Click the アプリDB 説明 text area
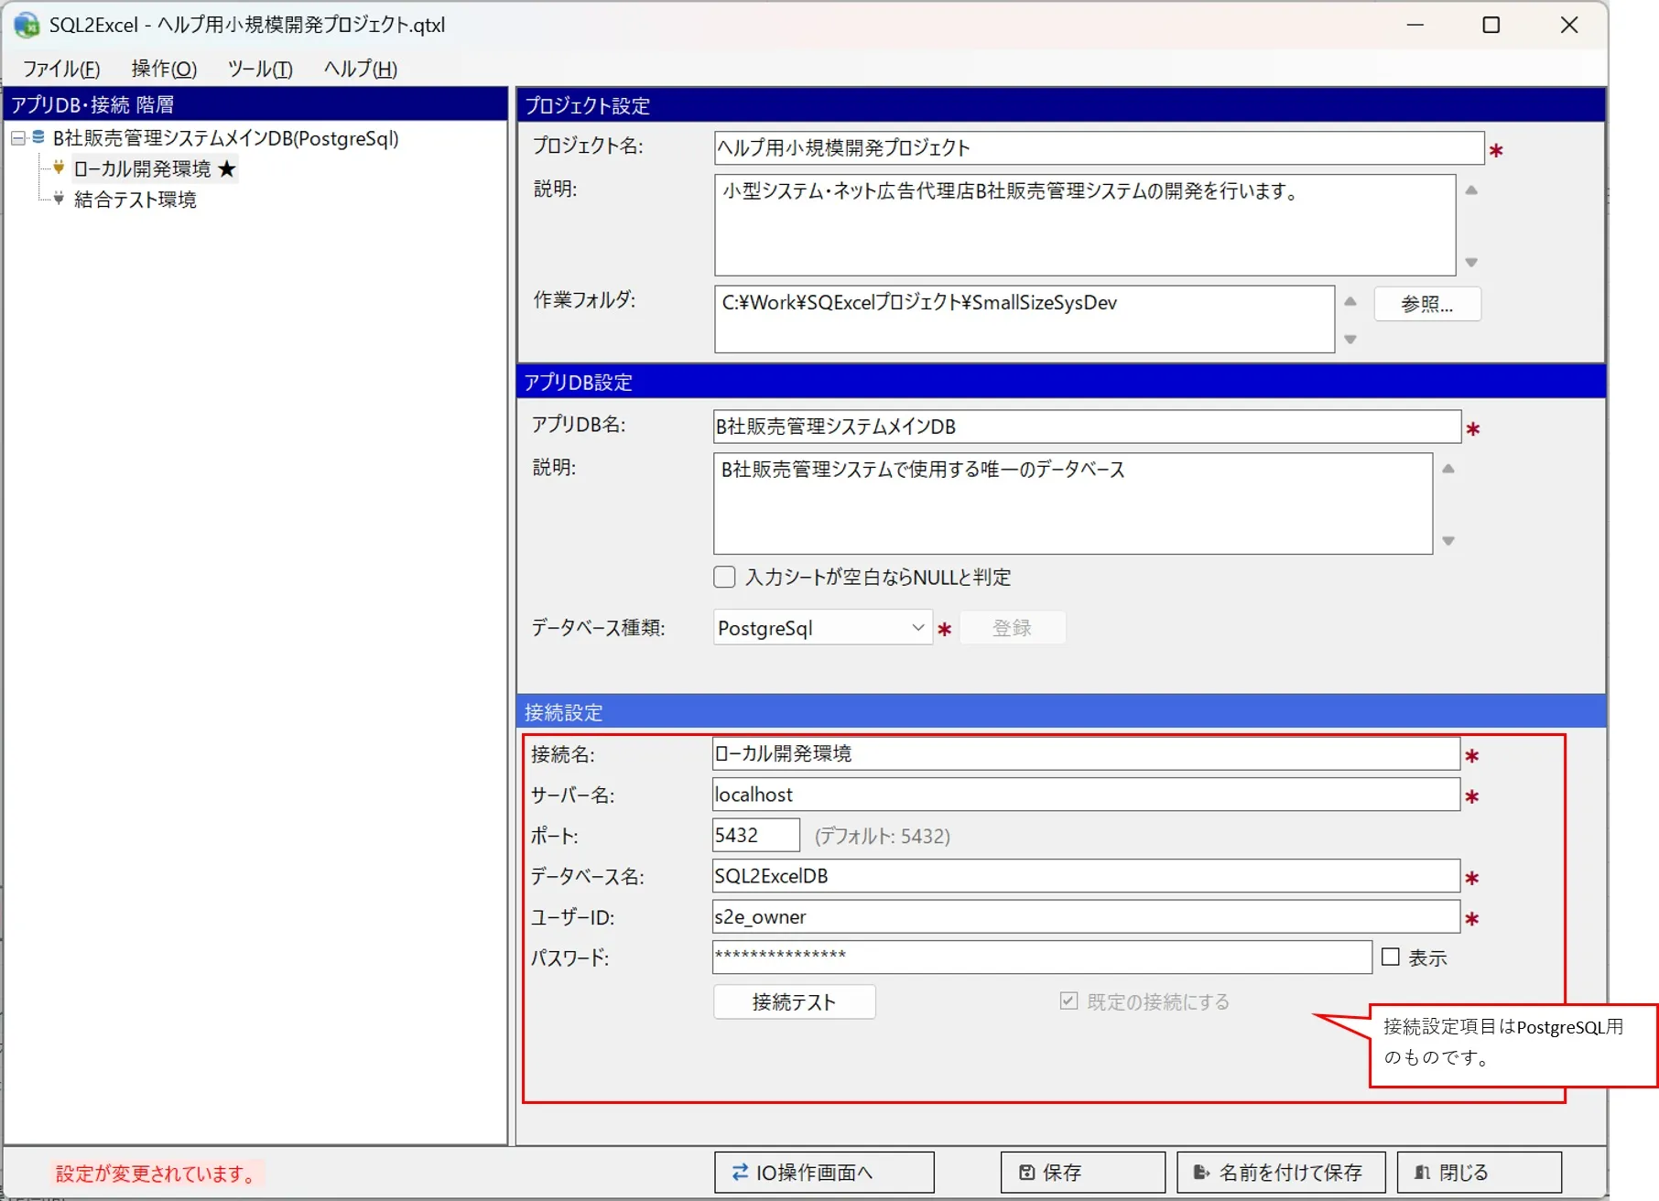The height and width of the screenshot is (1201, 1659). [x=1073, y=503]
